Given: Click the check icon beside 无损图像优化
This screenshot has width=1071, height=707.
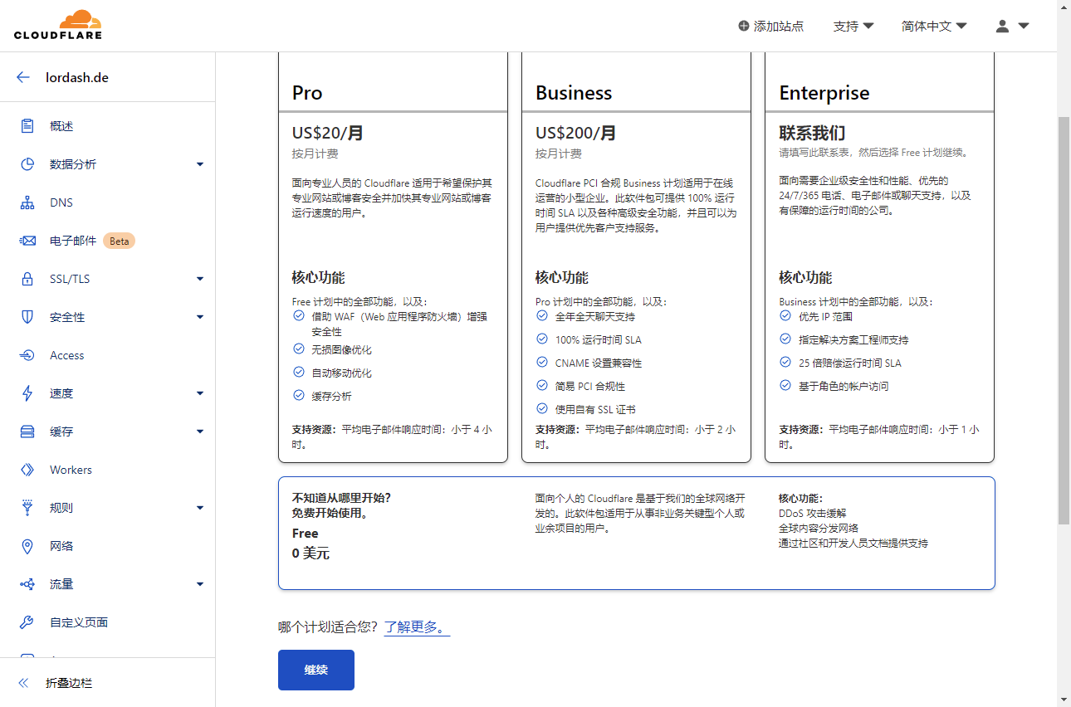Looking at the screenshot, I should [299, 349].
